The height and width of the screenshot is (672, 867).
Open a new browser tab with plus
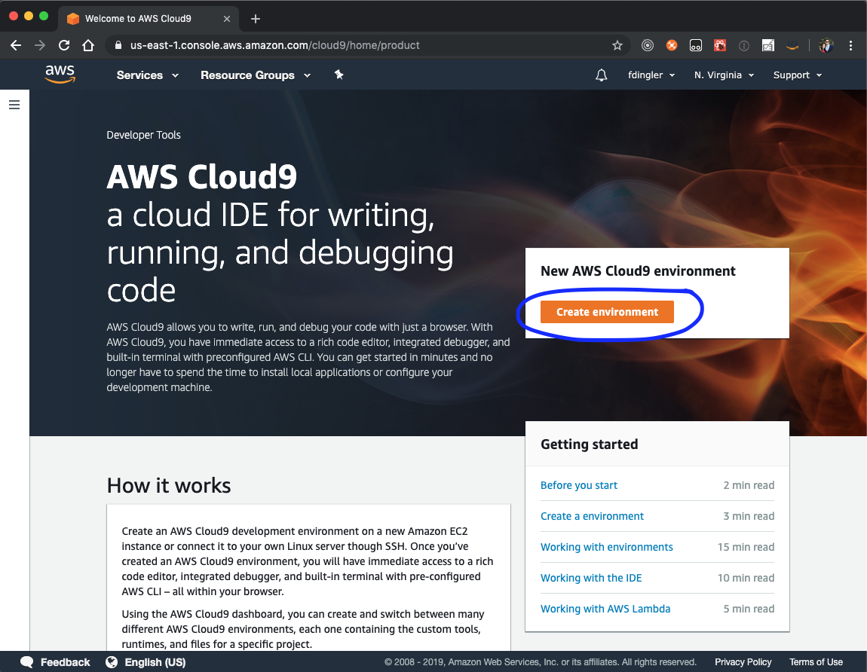[255, 19]
